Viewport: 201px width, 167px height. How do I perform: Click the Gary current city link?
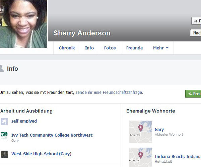[x=159, y=130]
